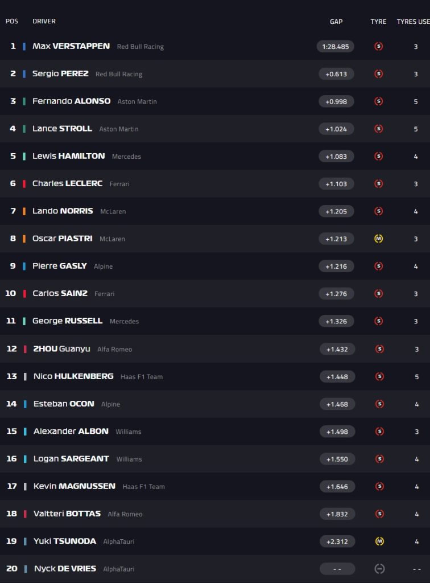The height and width of the screenshot is (583, 430).
Task: Click Tsunoda's +2.312 gap badge
Action: coord(337,541)
